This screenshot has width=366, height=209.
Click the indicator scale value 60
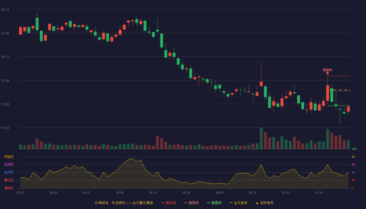click(x=353, y=165)
